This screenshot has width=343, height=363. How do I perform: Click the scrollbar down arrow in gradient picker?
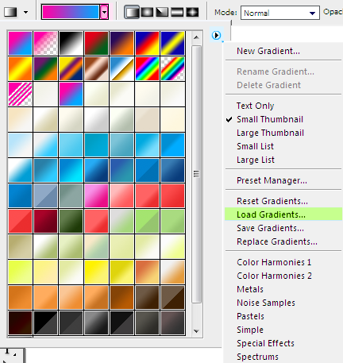click(196, 331)
